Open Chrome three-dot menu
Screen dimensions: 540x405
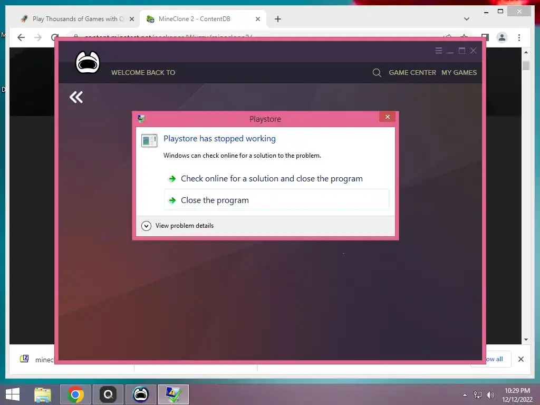pos(519,37)
